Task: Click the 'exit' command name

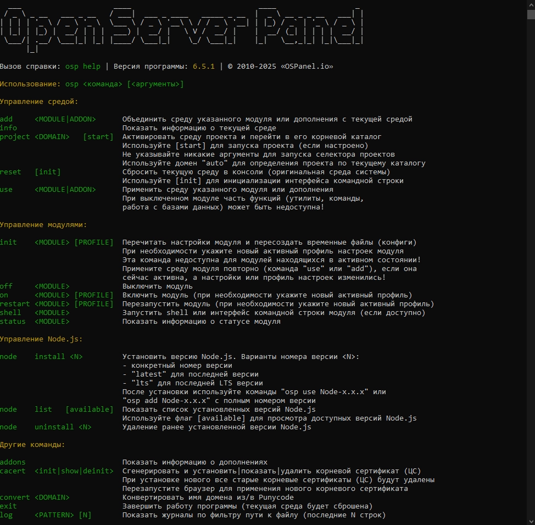Action: coord(9,506)
